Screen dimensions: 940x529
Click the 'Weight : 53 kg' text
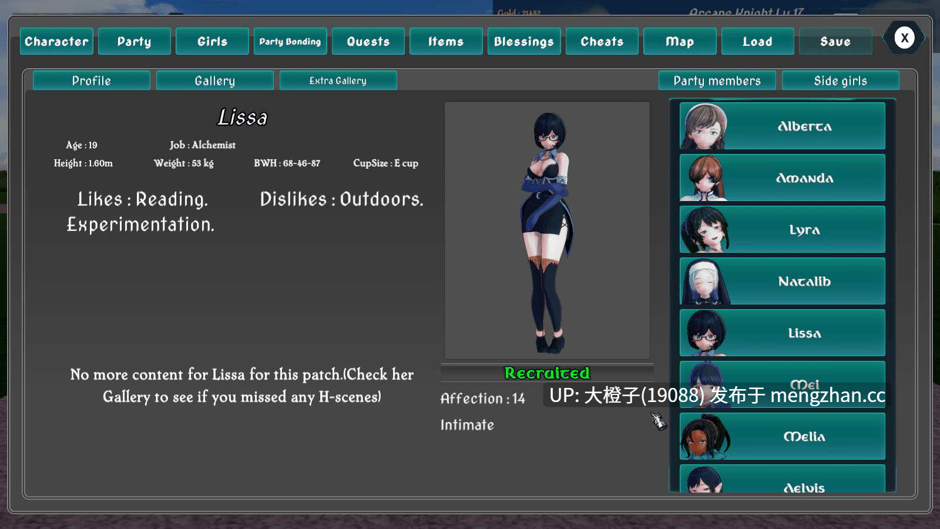tap(184, 163)
